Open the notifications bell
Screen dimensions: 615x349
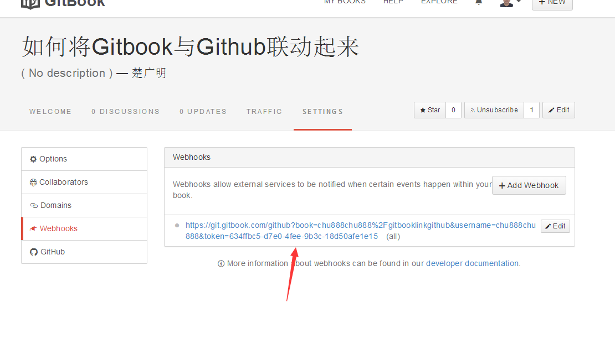click(x=479, y=2)
